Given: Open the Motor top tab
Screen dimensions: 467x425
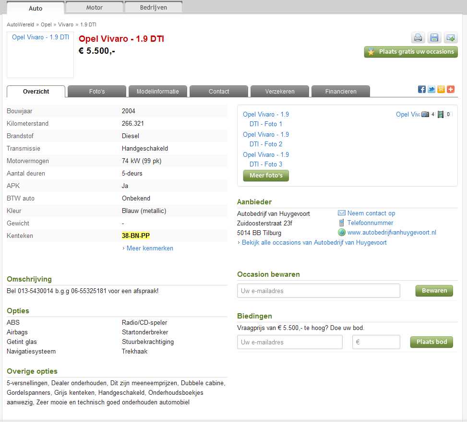Looking at the screenshot, I should point(95,8).
